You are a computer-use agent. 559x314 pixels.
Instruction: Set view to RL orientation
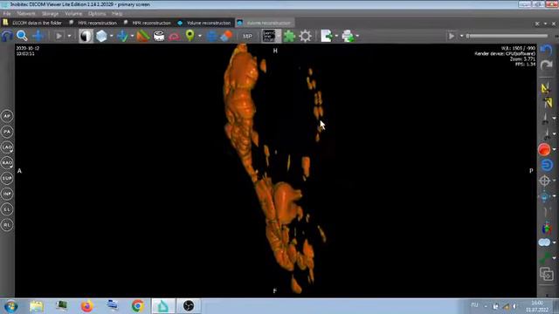point(7,225)
